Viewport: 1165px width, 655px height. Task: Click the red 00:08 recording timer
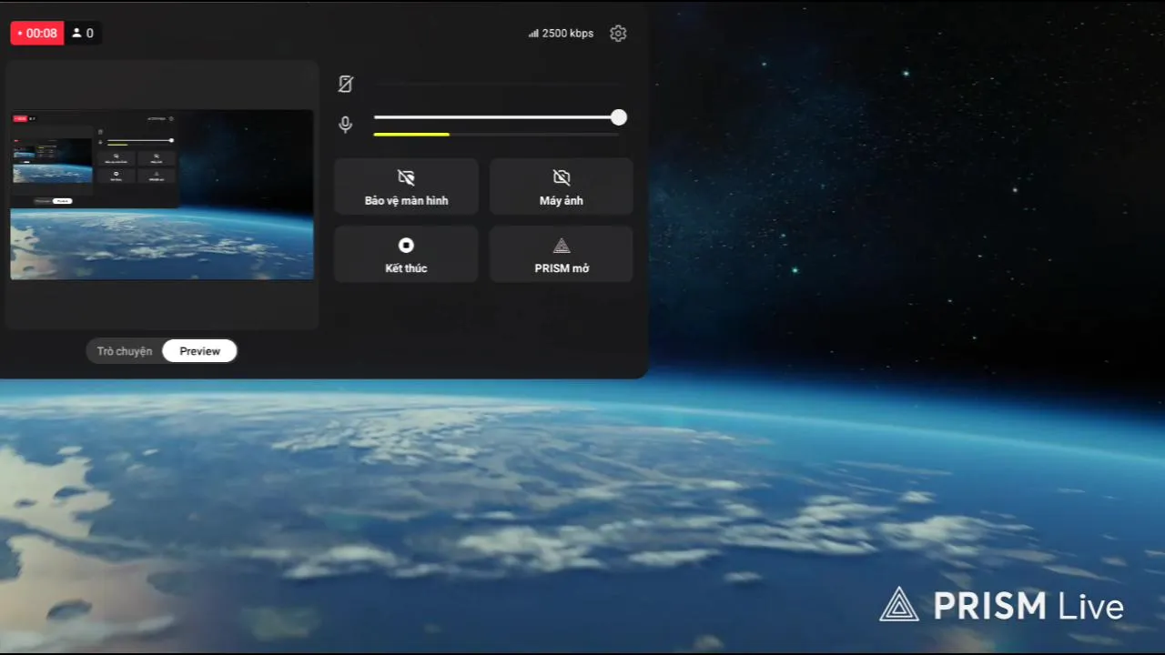(x=37, y=34)
